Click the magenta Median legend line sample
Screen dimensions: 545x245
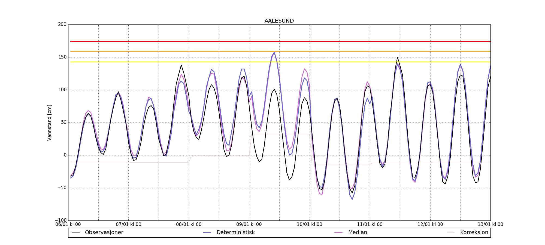pyautogui.click(x=338, y=232)
